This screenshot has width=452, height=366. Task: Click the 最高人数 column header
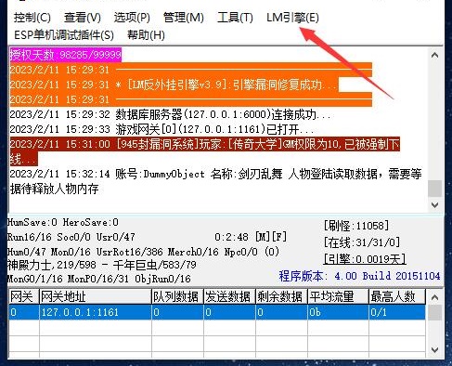397,296
